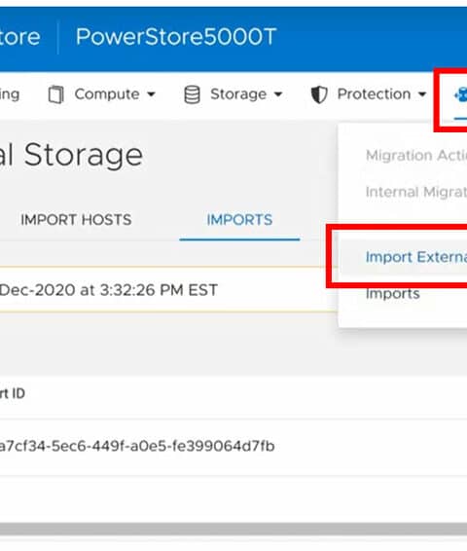
Task: Open the Storage menu
Action: tap(233, 94)
